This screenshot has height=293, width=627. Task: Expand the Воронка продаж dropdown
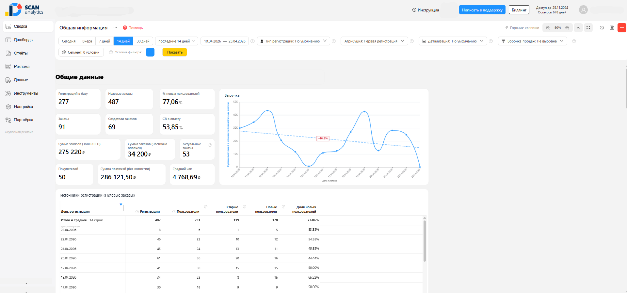[x=532, y=41]
